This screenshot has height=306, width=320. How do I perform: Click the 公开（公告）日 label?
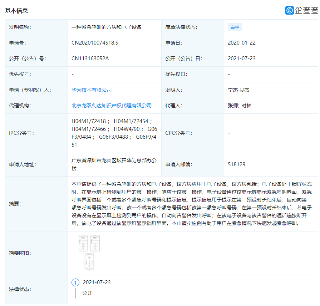click(x=184, y=58)
